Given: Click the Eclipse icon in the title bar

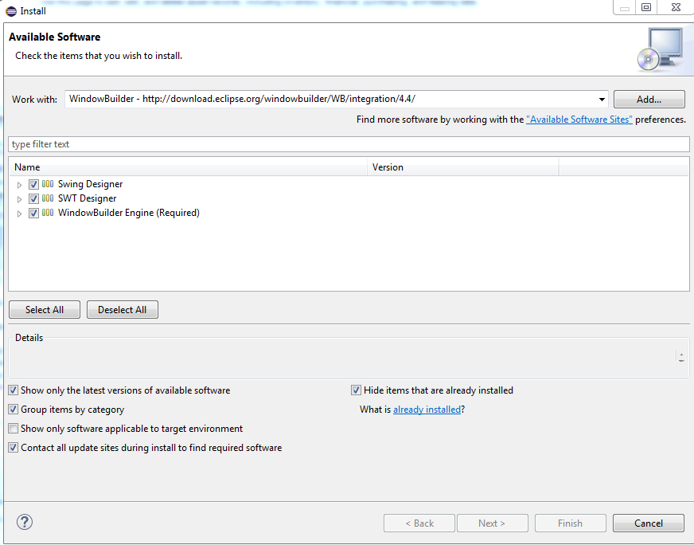Looking at the screenshot, I should coord(11,11).
